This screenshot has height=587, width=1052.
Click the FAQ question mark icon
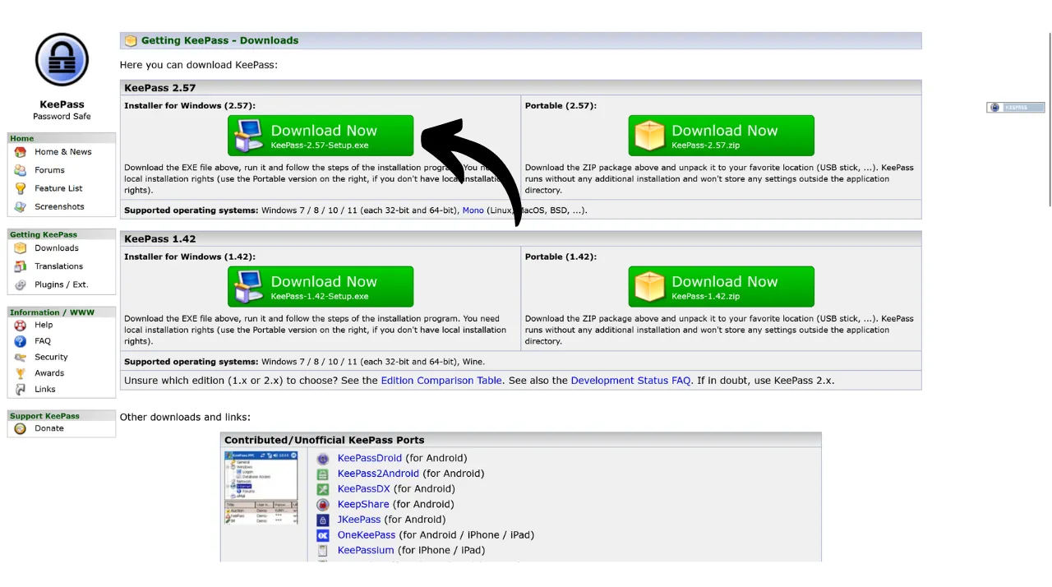pyautogui.click(x=21, y=341)
